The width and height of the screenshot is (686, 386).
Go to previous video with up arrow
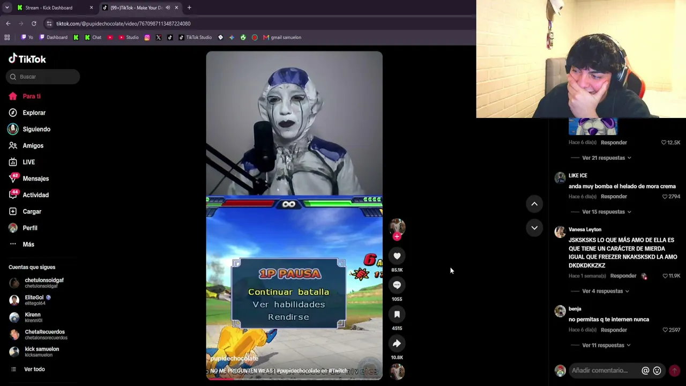[534, 204]
